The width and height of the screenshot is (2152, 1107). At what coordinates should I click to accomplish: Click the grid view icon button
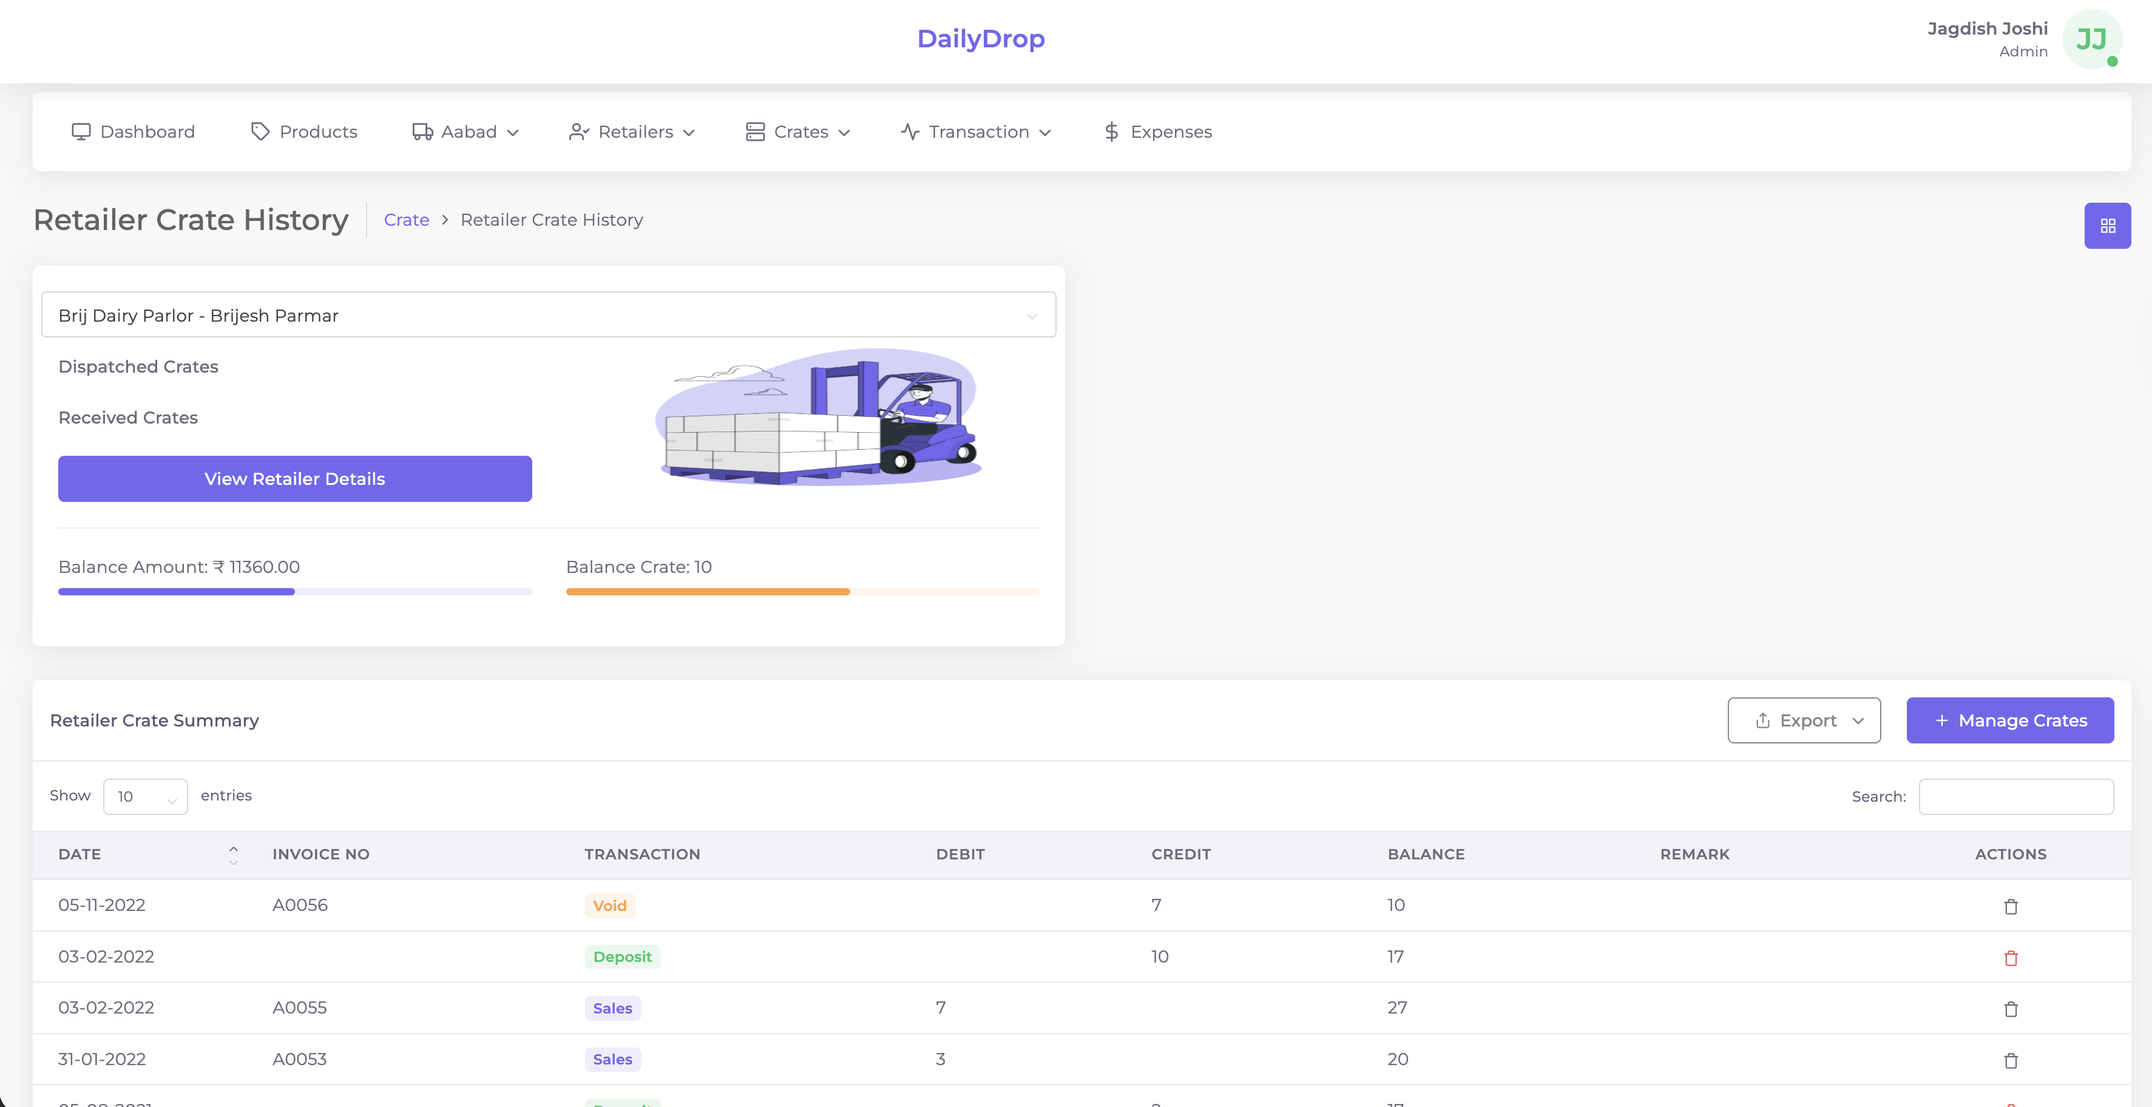(x=2107, y=226)
